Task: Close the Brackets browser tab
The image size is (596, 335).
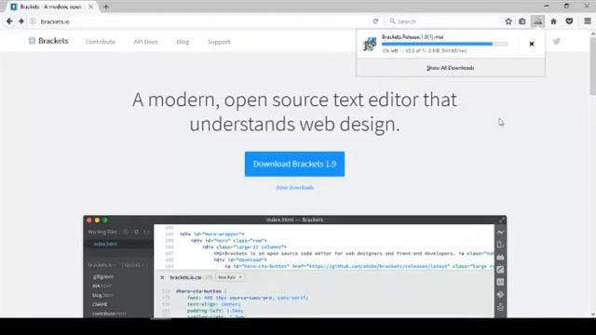Action: click(91, 7)
